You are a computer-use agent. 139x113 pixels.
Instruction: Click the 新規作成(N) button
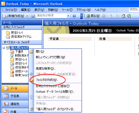tap(14, 16)
